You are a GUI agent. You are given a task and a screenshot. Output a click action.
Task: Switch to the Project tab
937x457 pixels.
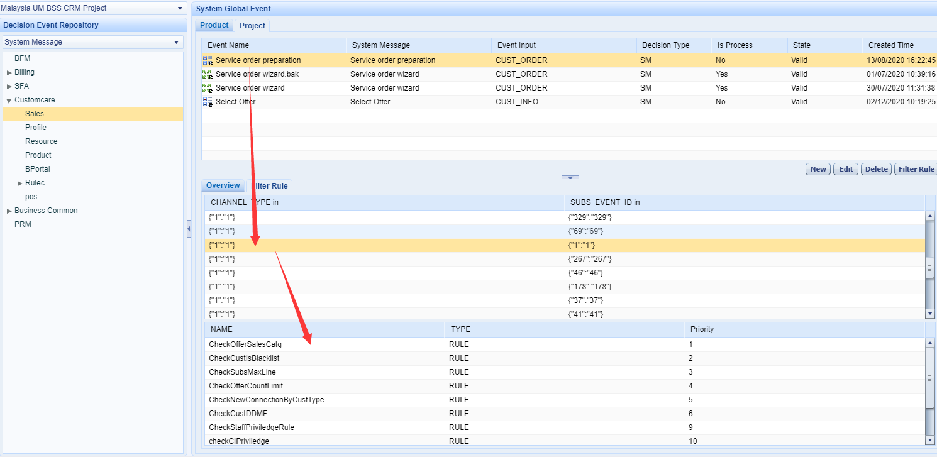(252, 26)
